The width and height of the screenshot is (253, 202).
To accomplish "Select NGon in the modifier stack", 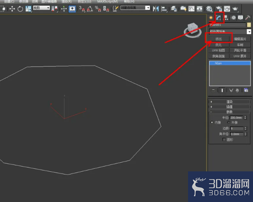I will coord(230,63).
